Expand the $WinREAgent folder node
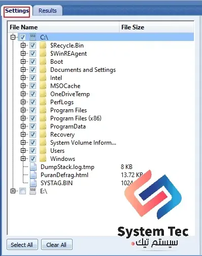The image size is (202, 256). pyautogui.click(x=23, y=53)
